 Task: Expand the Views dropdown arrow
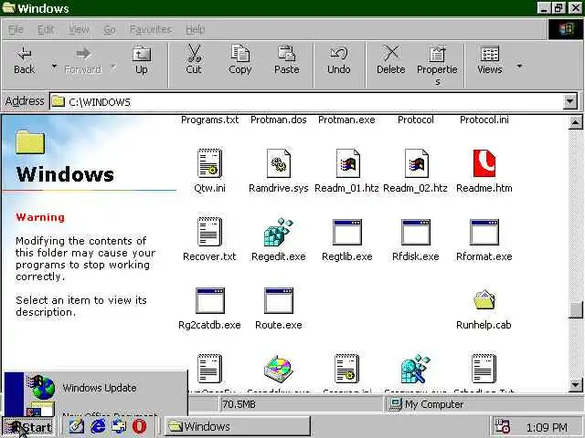(519, 67)
